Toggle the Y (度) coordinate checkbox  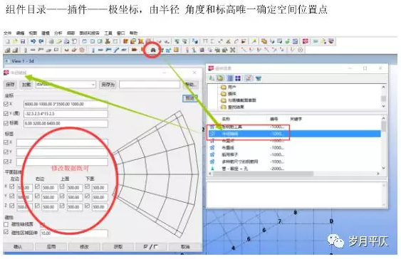pos(6,113)
